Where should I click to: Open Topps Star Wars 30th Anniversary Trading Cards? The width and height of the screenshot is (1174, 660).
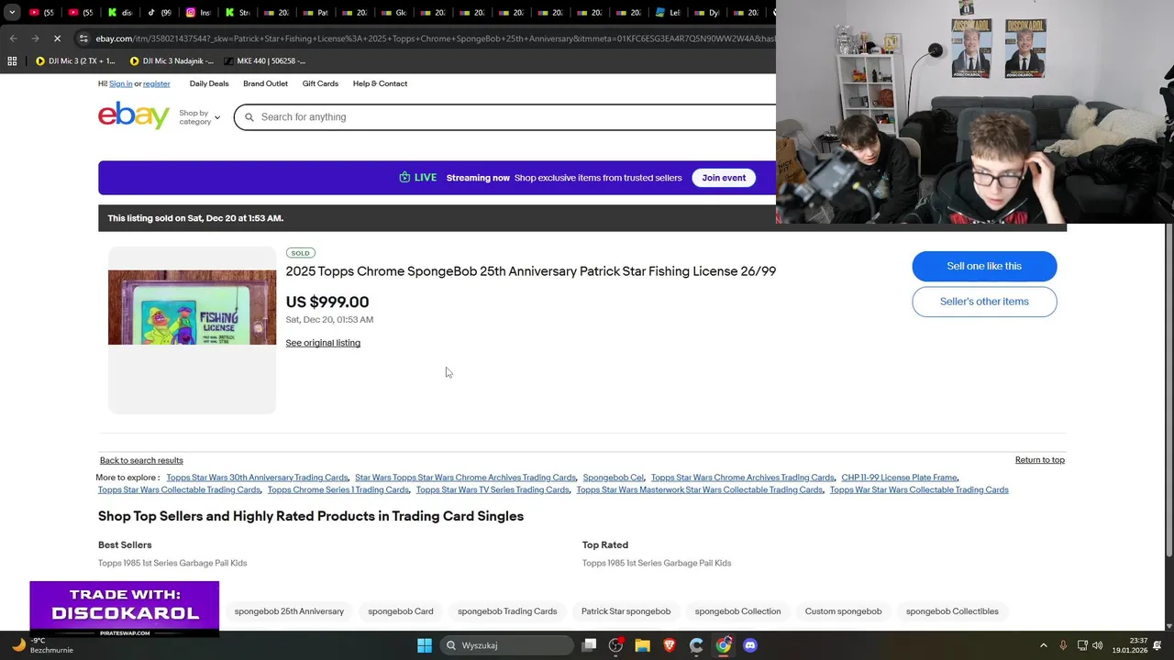click(257, 478)
